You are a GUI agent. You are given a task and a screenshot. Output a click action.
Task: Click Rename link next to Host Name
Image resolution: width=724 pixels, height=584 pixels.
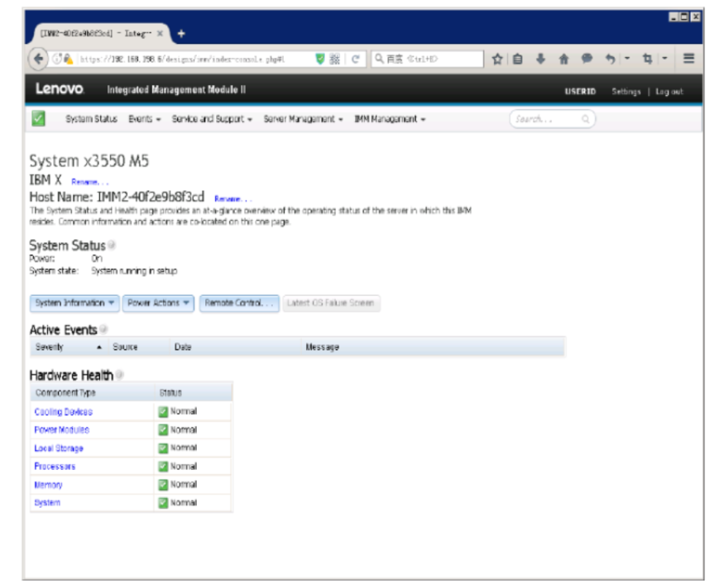233,199
